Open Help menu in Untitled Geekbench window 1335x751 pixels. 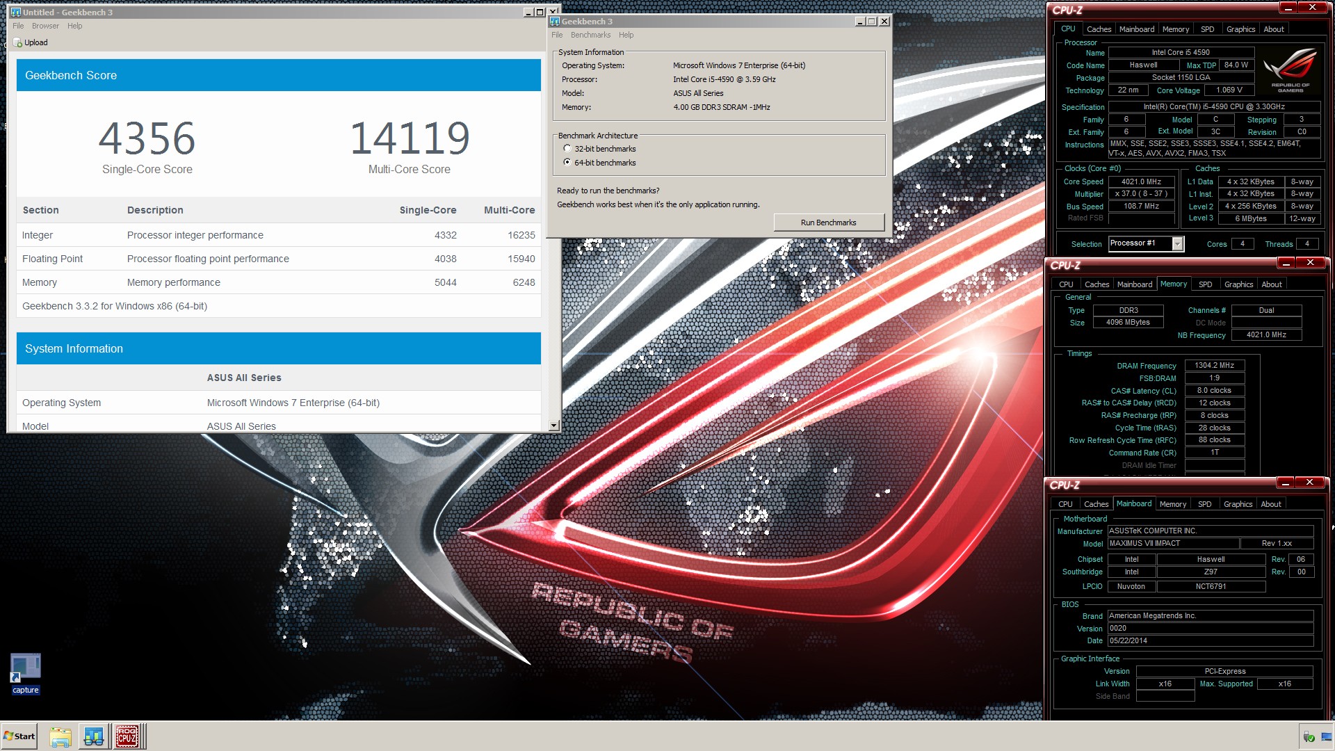74,26
